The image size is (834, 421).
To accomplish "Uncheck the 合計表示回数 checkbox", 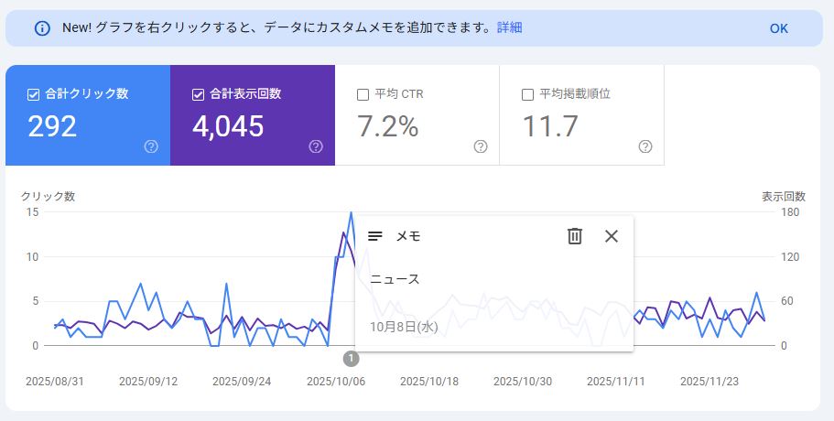I will (x=199, y=94).
